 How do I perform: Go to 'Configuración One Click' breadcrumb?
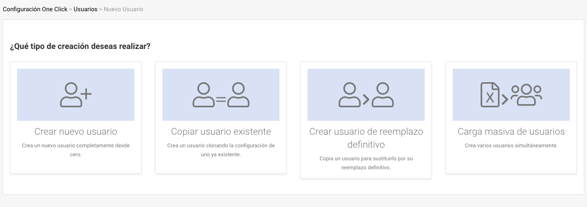coord(35,9)
